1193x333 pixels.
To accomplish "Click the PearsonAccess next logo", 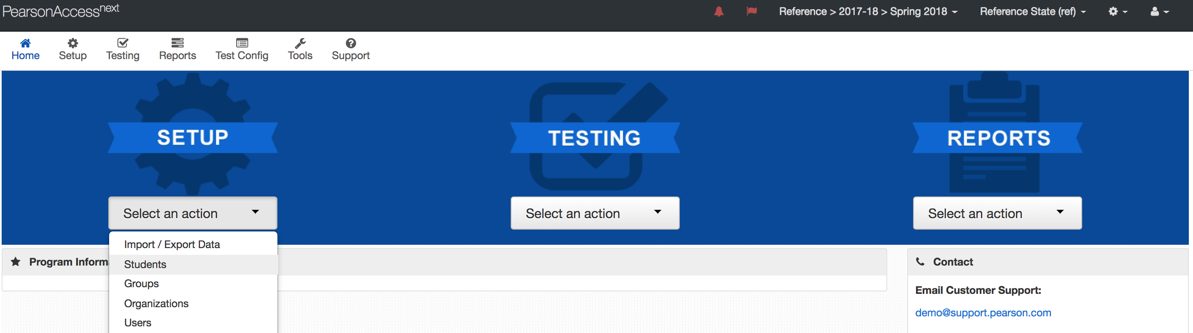I will (x=61, y=11).
